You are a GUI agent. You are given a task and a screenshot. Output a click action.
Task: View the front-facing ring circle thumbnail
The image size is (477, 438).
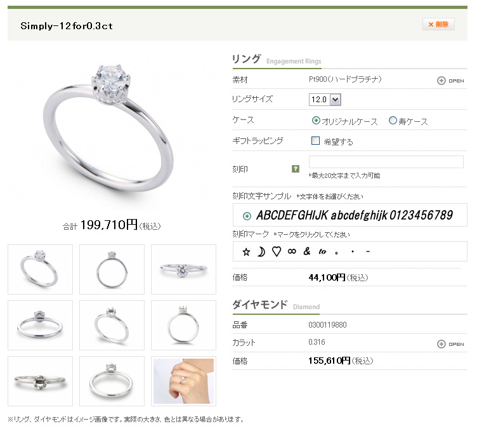tap(112, 269)
